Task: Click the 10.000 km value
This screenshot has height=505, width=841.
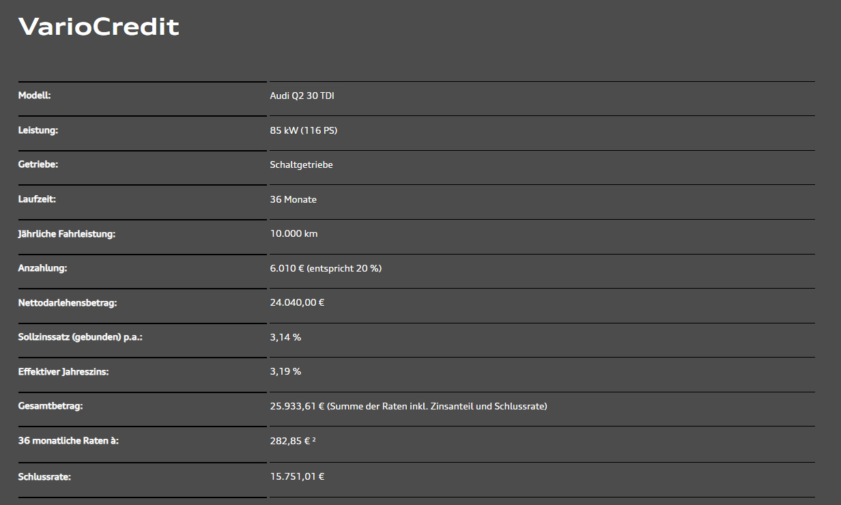Action: coord(294,233)
